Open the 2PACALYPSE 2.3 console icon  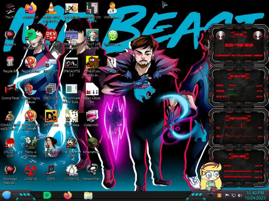pos(71,63)
